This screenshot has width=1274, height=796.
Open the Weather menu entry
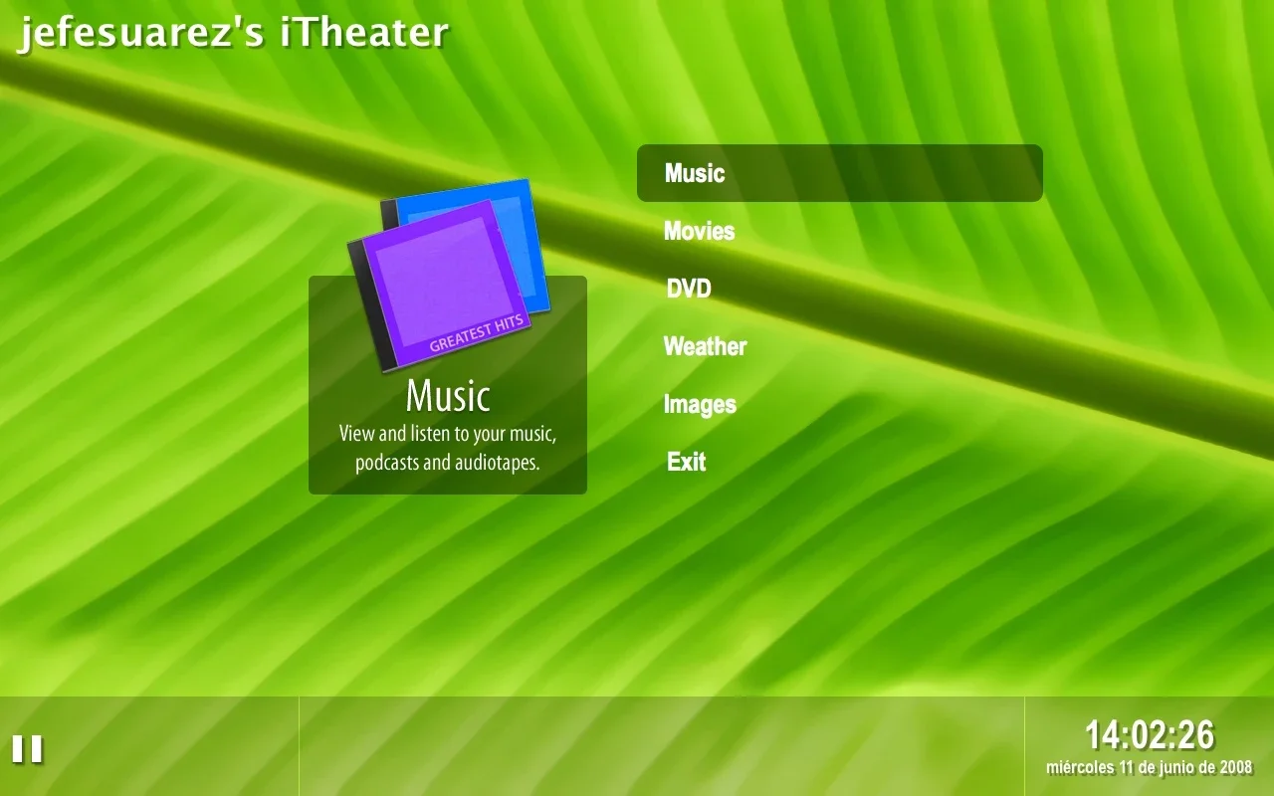coord(705,346)
